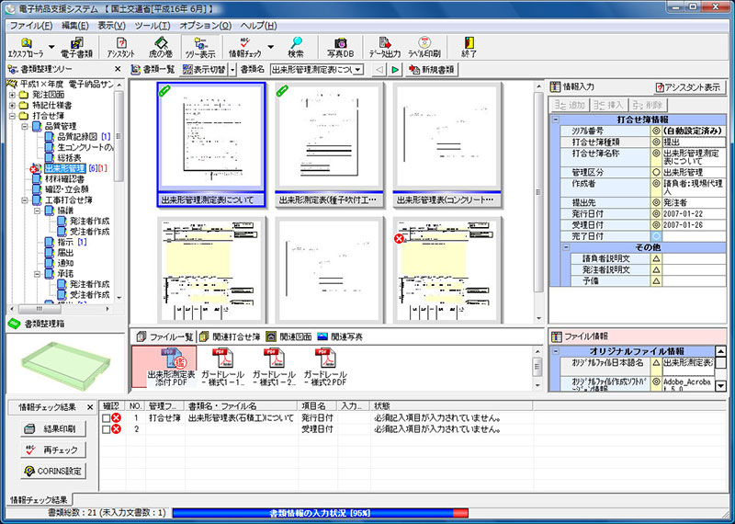Click the 提出先 required marker
This screenshot has height=524, width=735.
656,202
